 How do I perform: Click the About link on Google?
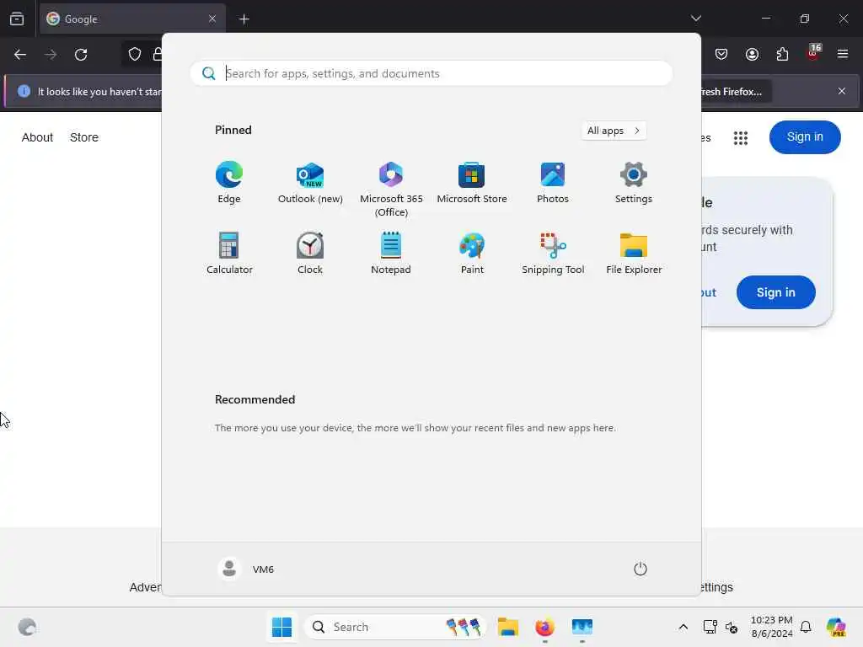pos(37,137)
